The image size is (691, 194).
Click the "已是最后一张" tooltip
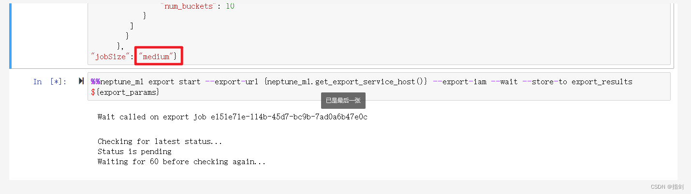pyautogui.click(x=343, y=101)
